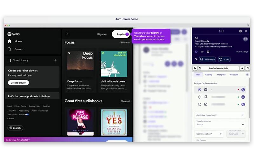Screen dimensions: 254x159
Task: Click the Conor Kinsella name
Action: pyautogui.click(x=202, y=41)
